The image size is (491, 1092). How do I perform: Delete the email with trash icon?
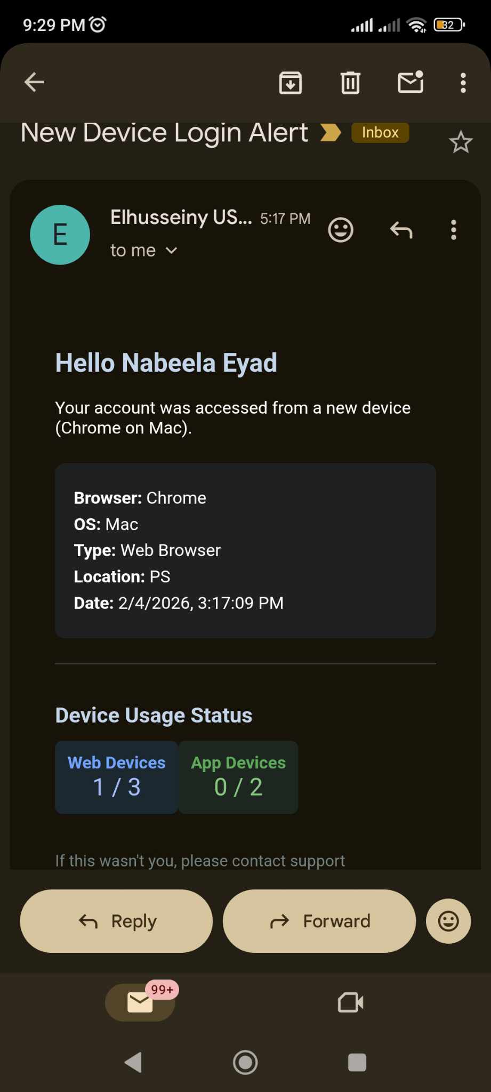point(350,83)
